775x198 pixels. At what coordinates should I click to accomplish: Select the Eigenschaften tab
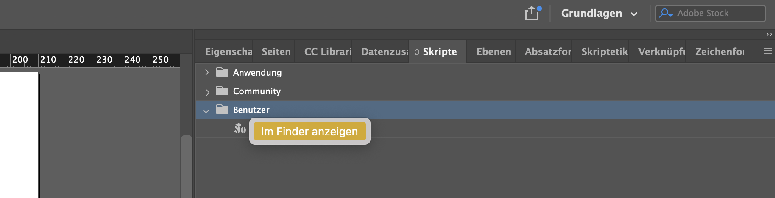228,52
